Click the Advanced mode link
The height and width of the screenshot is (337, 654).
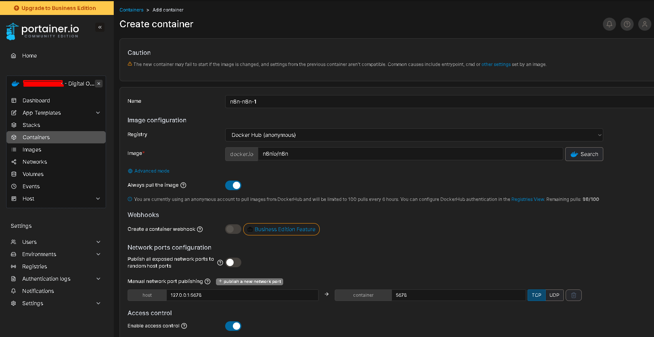coord(151,171)
